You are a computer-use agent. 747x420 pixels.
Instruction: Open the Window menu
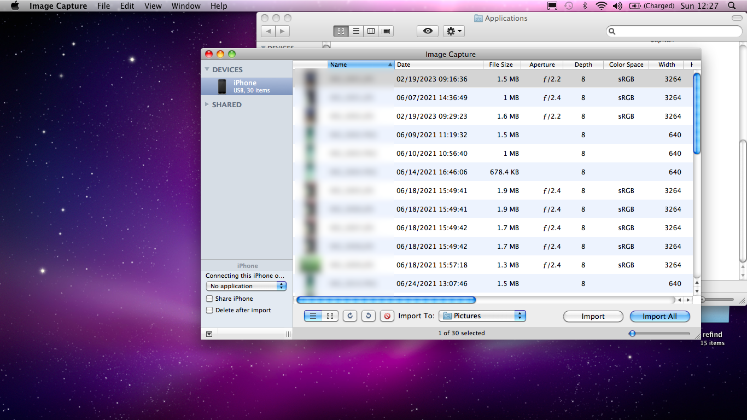[x=186, y=6]
